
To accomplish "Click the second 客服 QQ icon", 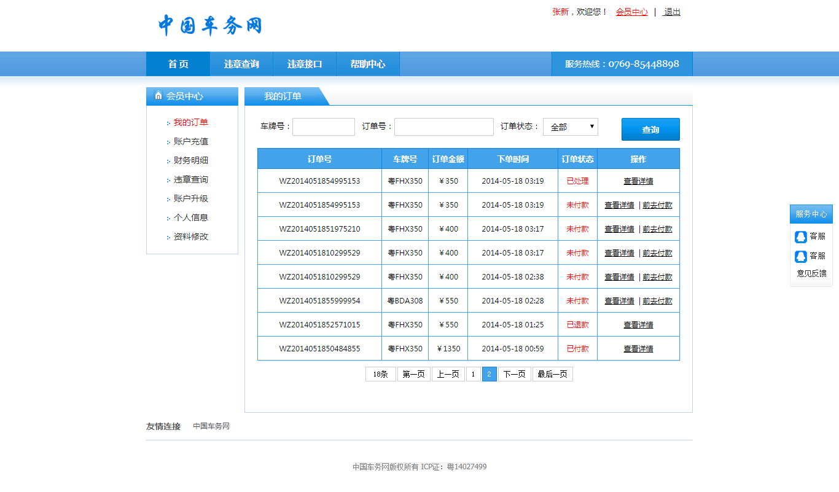I will 801,256.
